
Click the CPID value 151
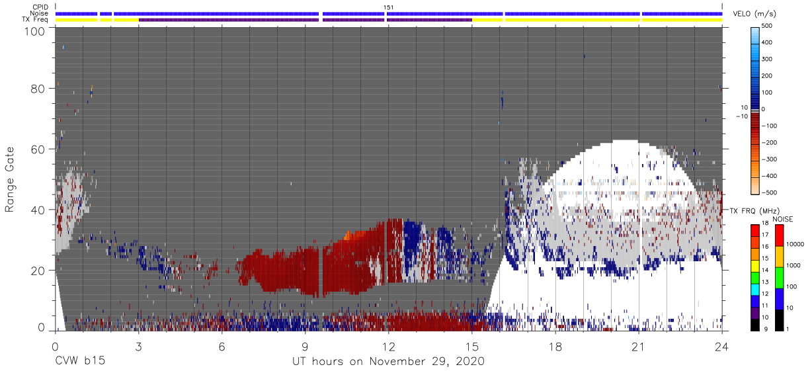point(389,7)
